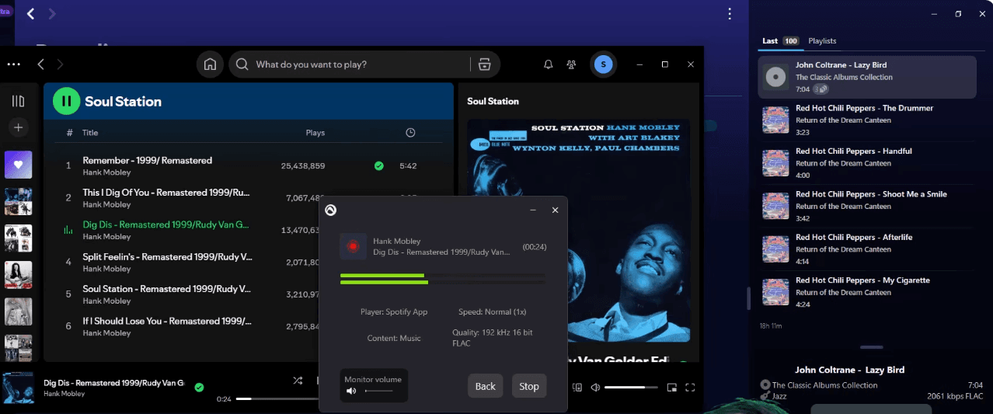Select Red Hot Chili Peppers - Handful
The image size is (993, 414).
867,163
